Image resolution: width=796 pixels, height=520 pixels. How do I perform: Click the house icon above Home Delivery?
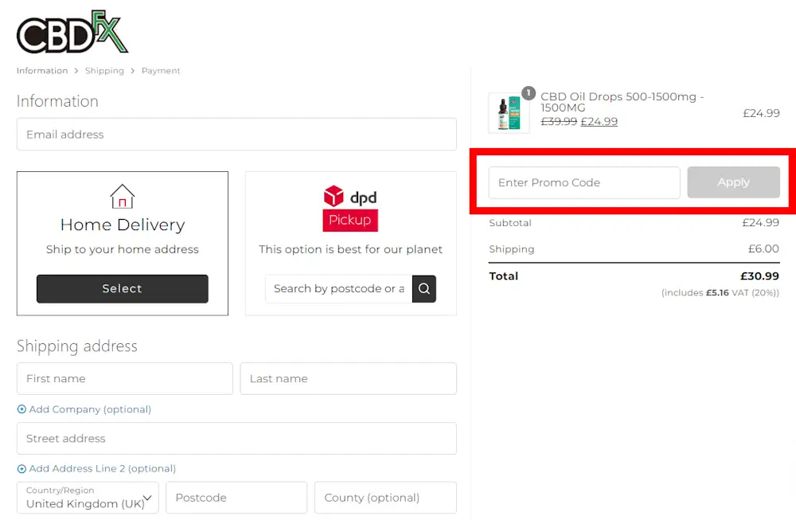(x=123, y=197)
